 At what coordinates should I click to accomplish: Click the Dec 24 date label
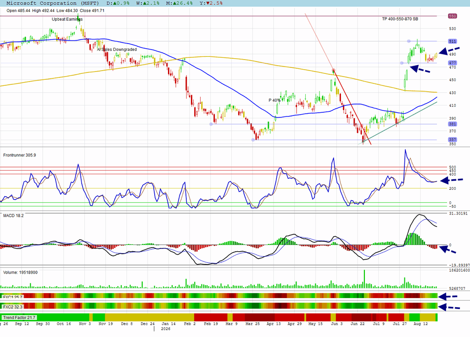coord(147,324)
